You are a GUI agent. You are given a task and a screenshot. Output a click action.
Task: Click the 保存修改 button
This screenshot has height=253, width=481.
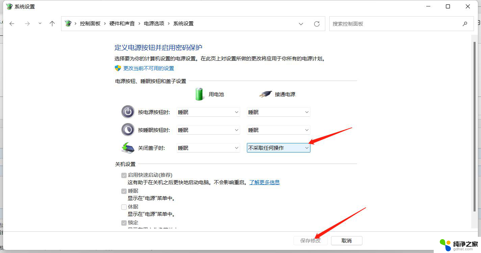(x=310, y=241)
